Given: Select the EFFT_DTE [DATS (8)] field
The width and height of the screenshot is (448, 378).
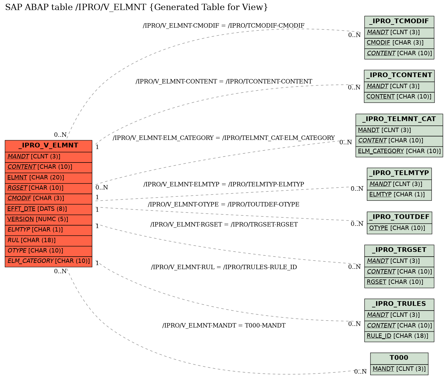Looking at the screenshot, I should (49, 209).
